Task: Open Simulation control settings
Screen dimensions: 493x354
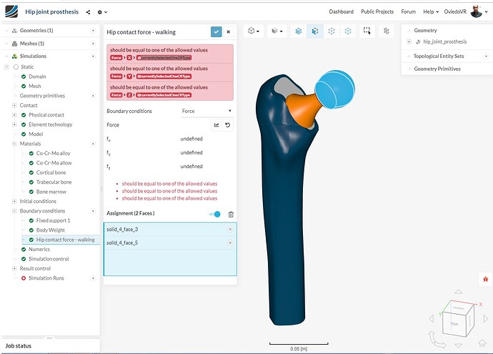Action: [x=49, y=259]
